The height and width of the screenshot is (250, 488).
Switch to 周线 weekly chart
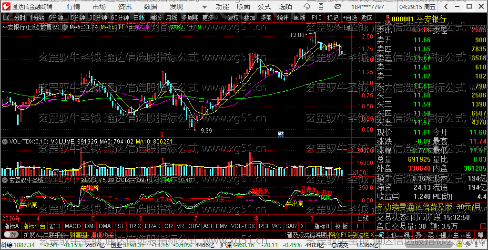[x=155, y=18]
